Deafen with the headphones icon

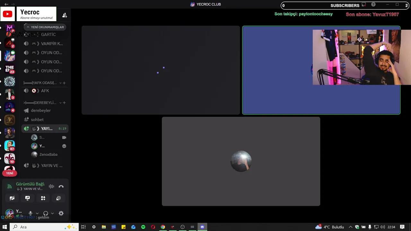(46, 213)
